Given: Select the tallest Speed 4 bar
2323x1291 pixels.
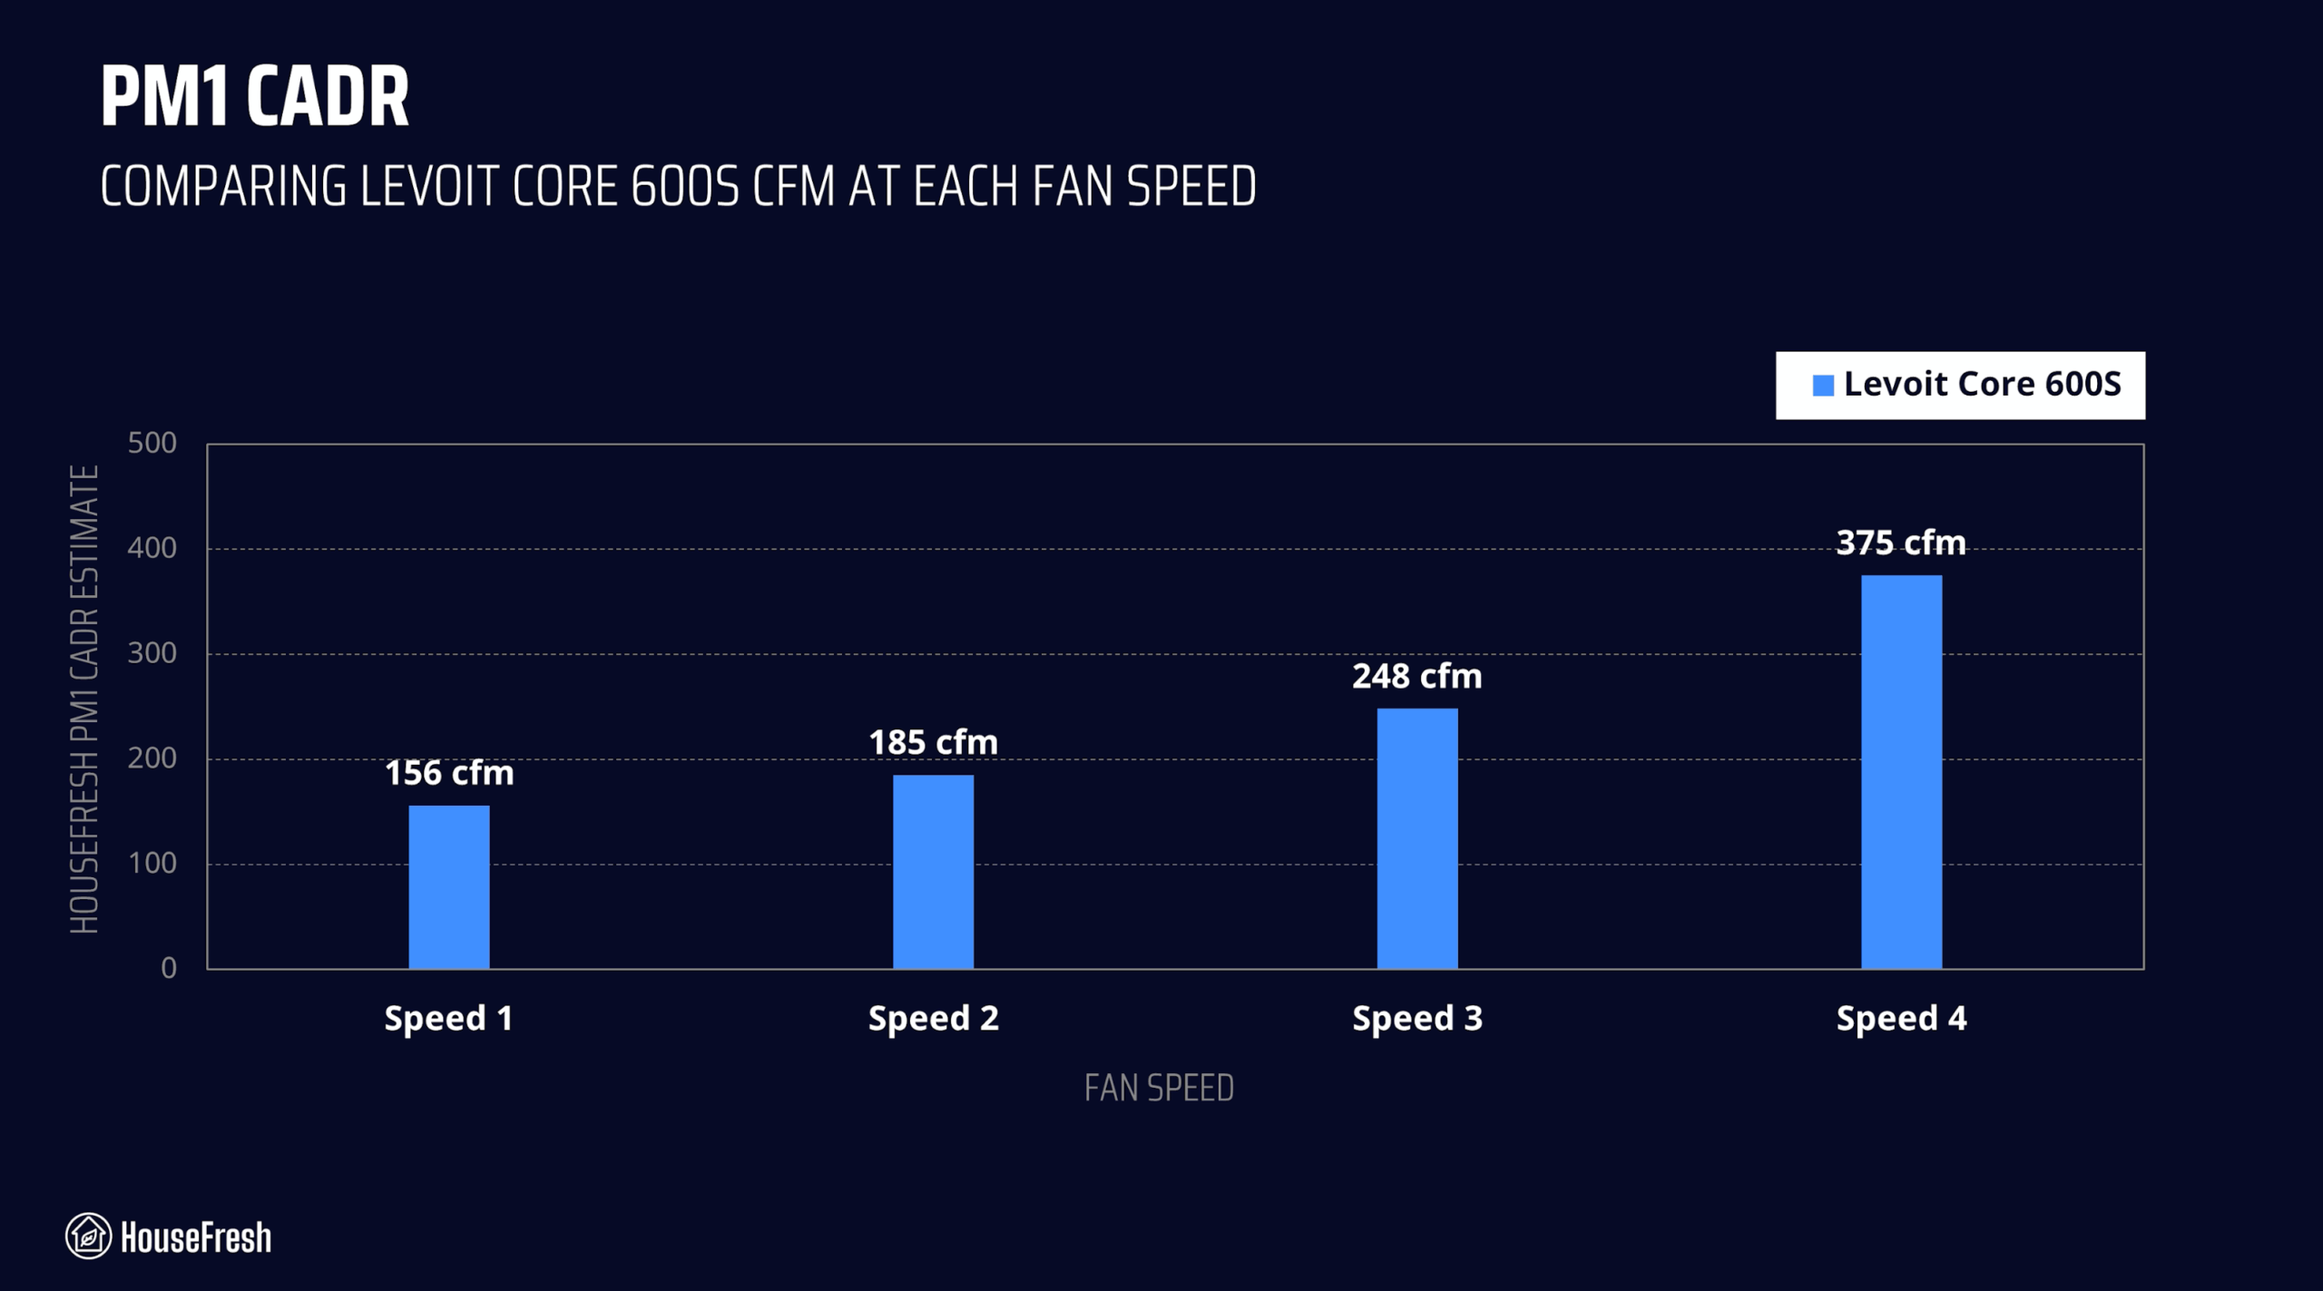Looking at the screenshot, I should 1901,771.
